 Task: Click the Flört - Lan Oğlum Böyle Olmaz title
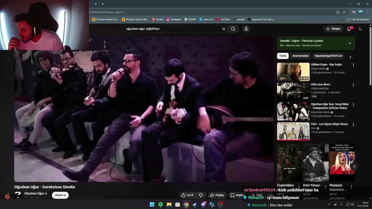coord(329,124)
